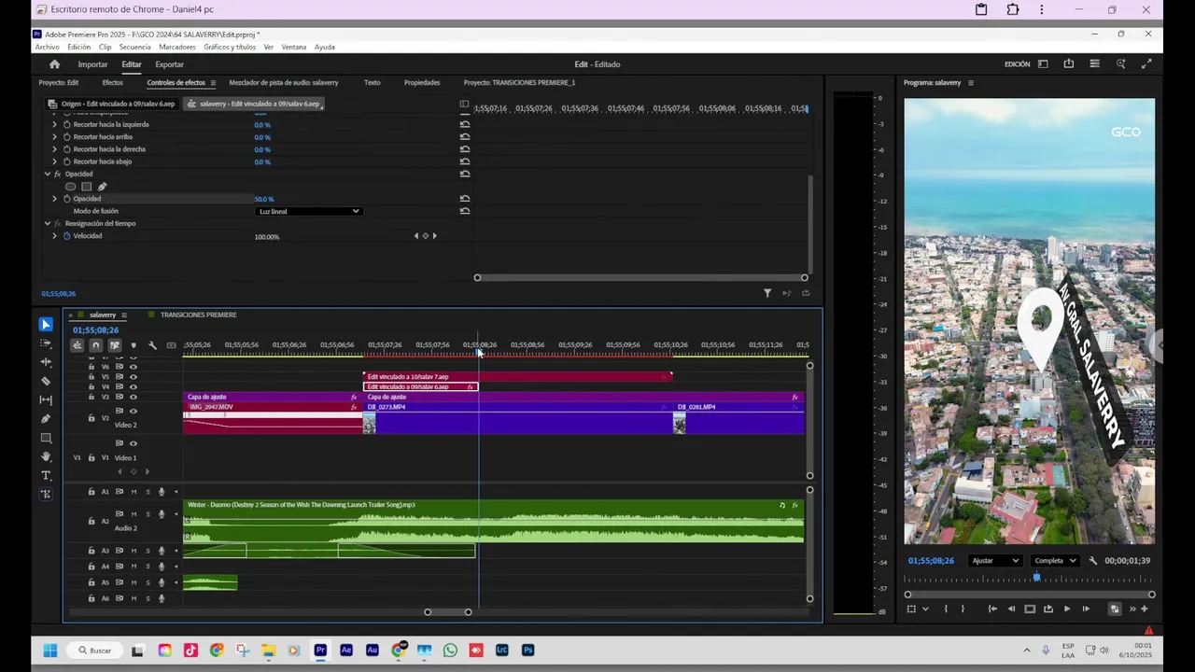This screenshot has height=672, width=1195.
Task: Expand Recortar hacia abajo property
Action: pyautogui.click(x=54, y=161)
